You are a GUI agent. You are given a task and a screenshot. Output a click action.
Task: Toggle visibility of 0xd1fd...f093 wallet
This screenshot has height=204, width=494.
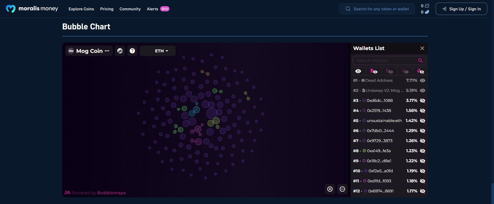point(423,181)
